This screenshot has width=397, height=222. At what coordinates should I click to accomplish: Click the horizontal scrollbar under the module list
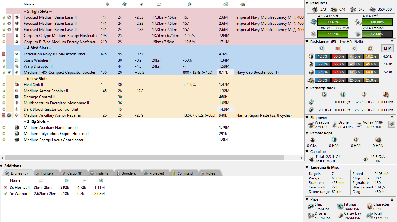151,158
